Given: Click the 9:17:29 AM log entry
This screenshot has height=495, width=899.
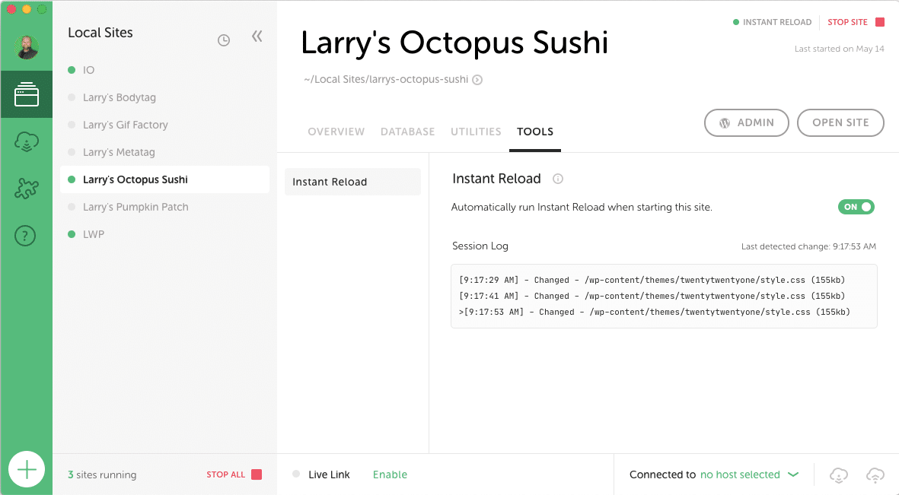Looking at the screenshot, I should [x=652, y=280].
